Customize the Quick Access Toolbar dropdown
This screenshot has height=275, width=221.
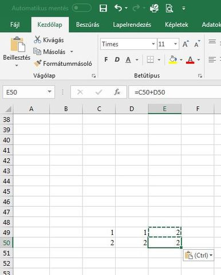pos(184,8)
